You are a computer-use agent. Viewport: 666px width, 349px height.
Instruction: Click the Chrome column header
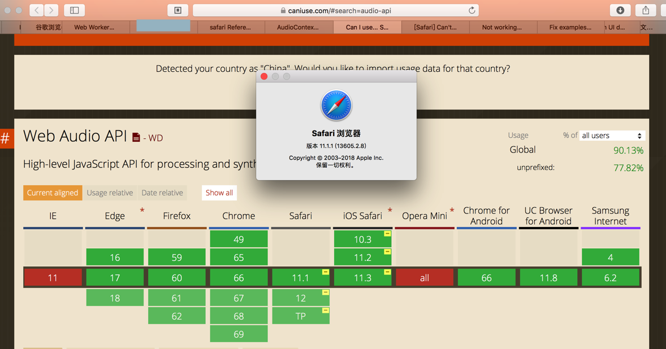point(239,216)
